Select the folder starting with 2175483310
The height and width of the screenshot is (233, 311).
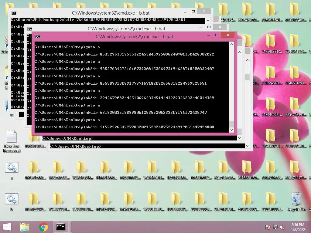272,44
